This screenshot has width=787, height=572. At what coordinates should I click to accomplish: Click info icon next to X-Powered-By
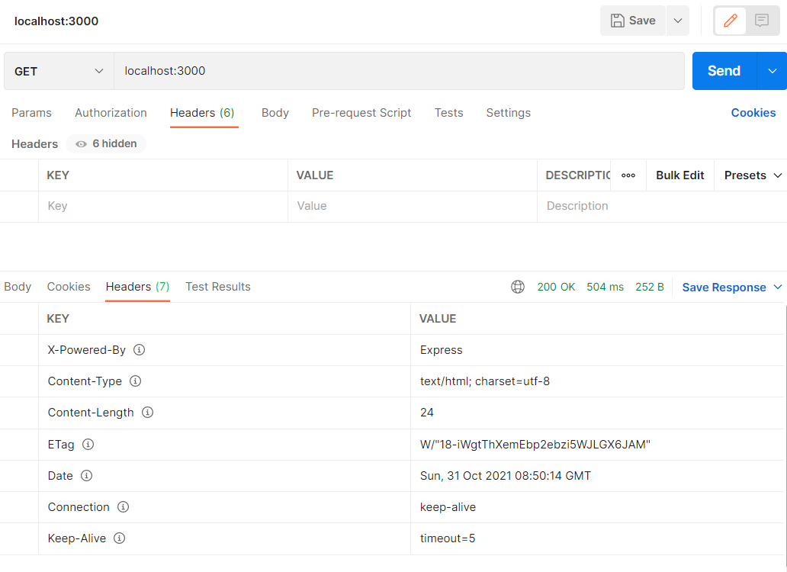[x=139, y=350]
